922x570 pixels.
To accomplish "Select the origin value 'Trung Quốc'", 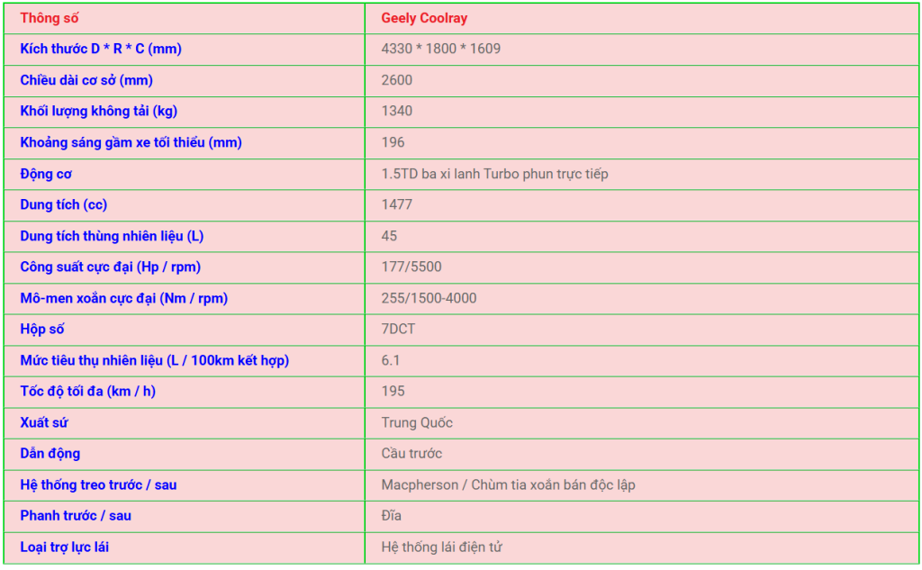I will point(417,422).
